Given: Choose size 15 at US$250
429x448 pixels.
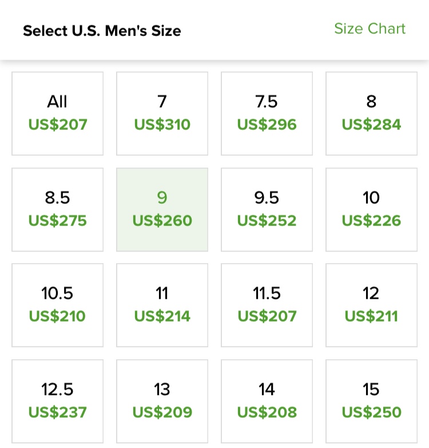Looking at the screenshot, I should point(372,401).
